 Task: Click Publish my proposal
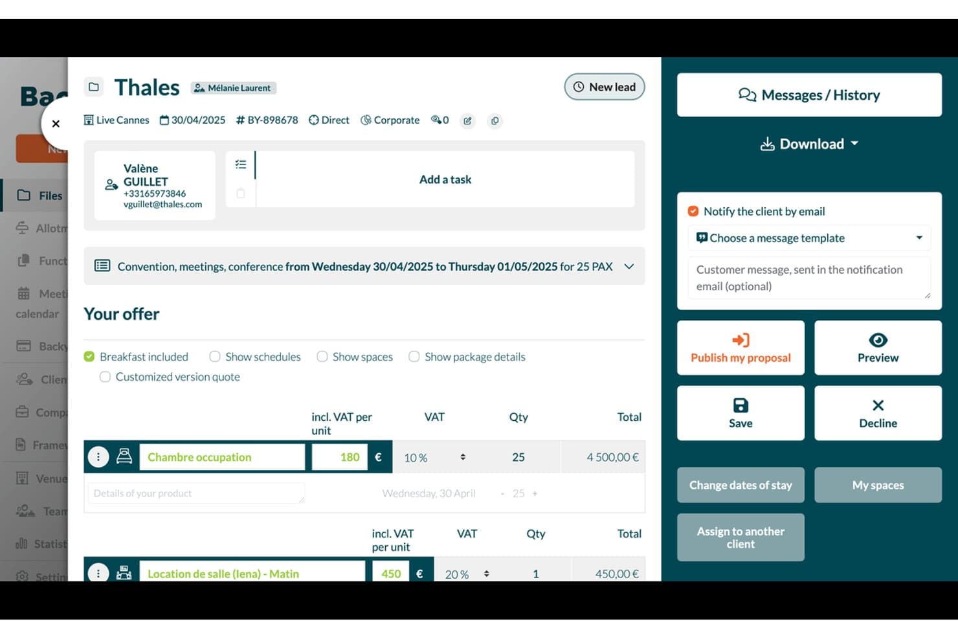pos(741,348)
